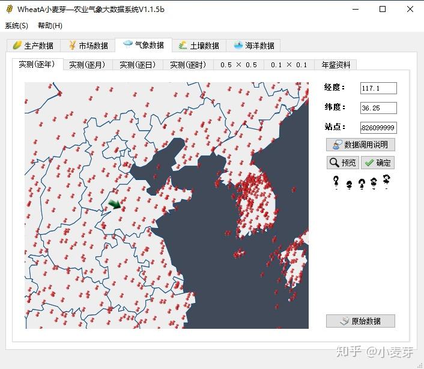The height and width of the screenshot is (369, 424).
Task: Select the 0.5 × 0.5 grid tab
Action: [x=238, y=65]
